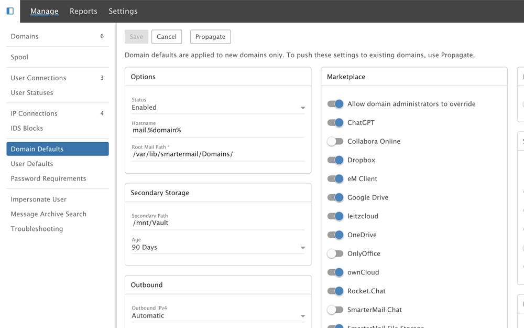Toggle the leitzcloud switch
Screen dimensions: 524x328
335,216
